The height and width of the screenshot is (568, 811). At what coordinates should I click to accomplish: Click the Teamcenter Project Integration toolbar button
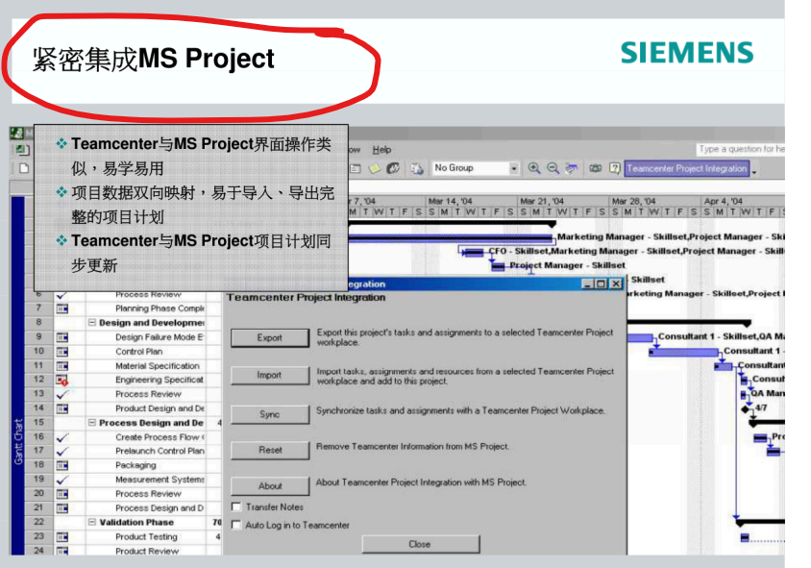687,168
